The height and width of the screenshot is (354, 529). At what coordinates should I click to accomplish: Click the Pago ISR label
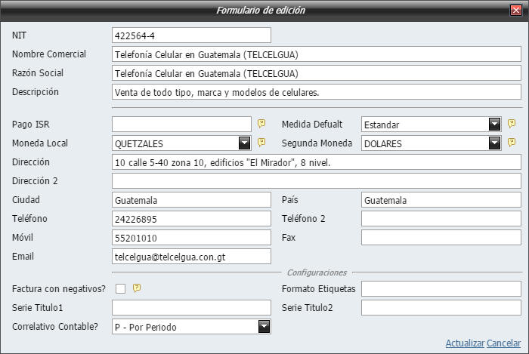click(31, 124)
